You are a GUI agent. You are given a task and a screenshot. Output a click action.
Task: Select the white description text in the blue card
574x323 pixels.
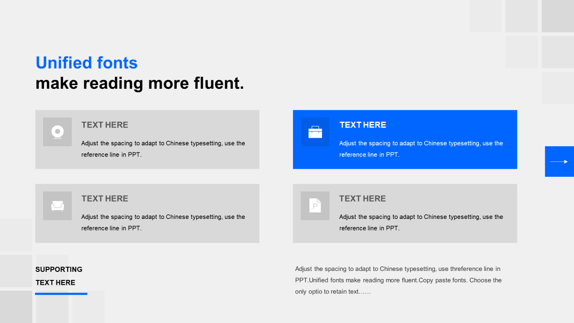pyautogui.click(x=421, y=149)
